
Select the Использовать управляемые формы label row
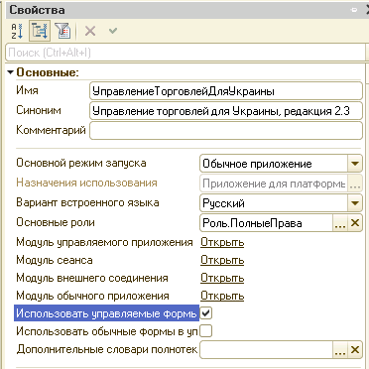106,313
